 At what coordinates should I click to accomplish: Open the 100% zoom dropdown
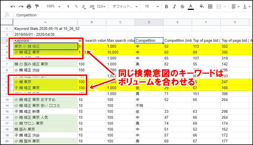pyautogui.click(x=54, y=6)
